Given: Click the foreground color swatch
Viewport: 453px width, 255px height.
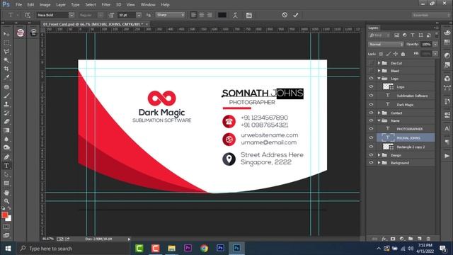Looking at the screenshot, I should point(5,215).
